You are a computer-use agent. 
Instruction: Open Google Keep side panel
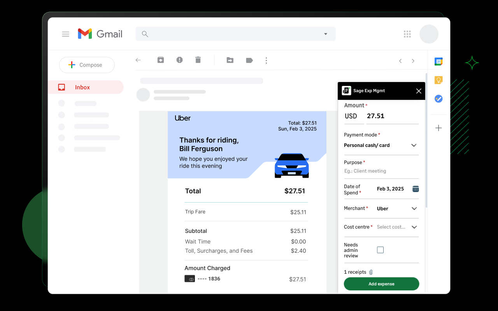tap(438, 80)
